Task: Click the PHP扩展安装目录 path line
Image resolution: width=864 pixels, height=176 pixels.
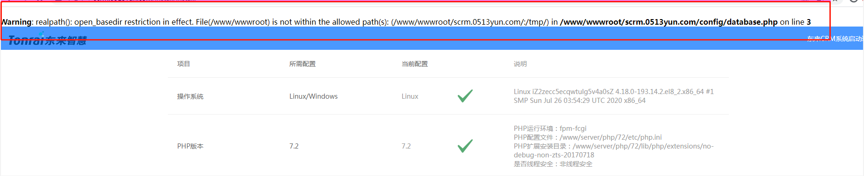Action: click(x=614, y=150)
